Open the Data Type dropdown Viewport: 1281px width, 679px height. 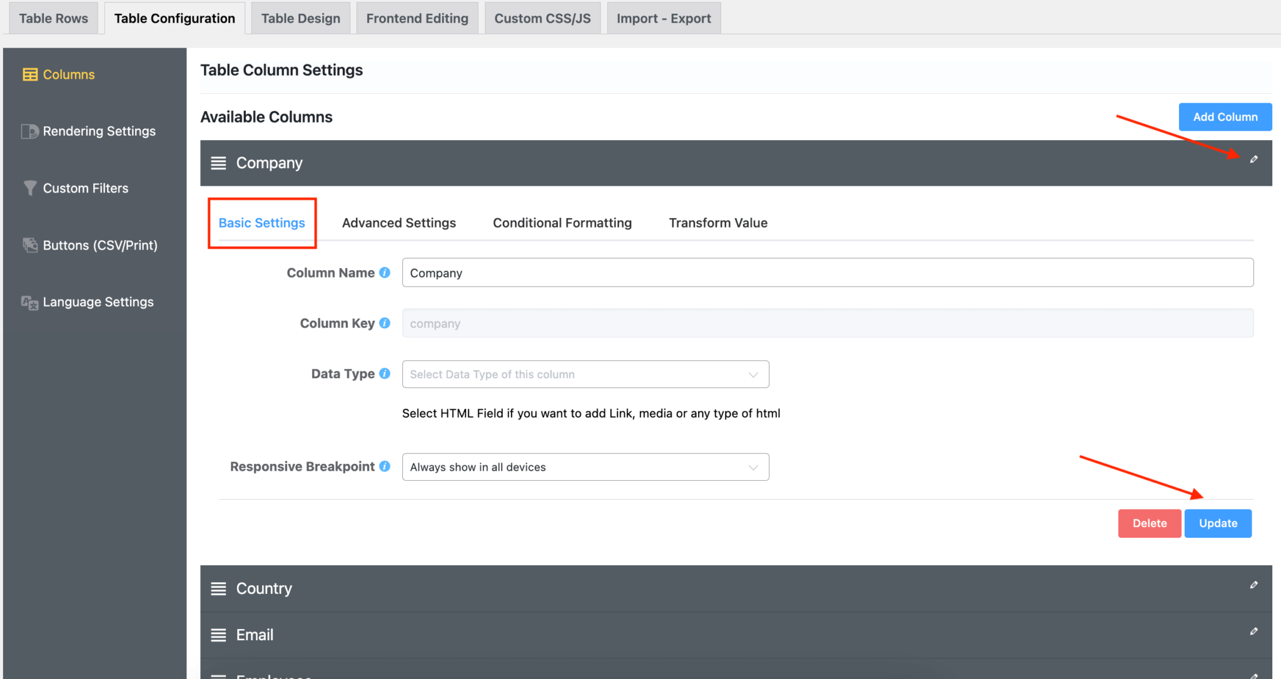pyautogui.click(x=585, y=374)
